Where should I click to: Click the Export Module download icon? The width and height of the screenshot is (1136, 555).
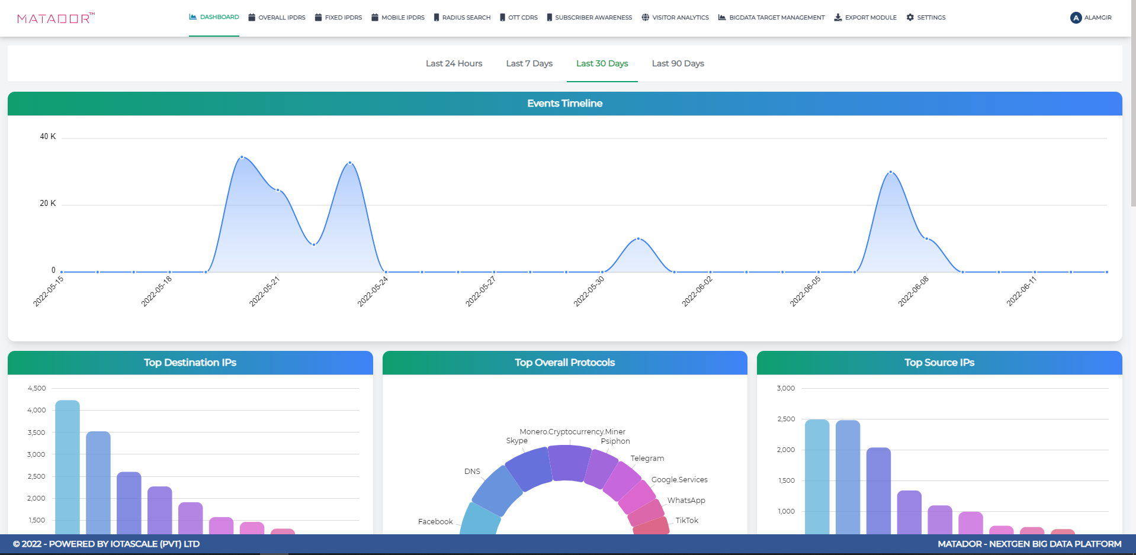click(838, 18)
